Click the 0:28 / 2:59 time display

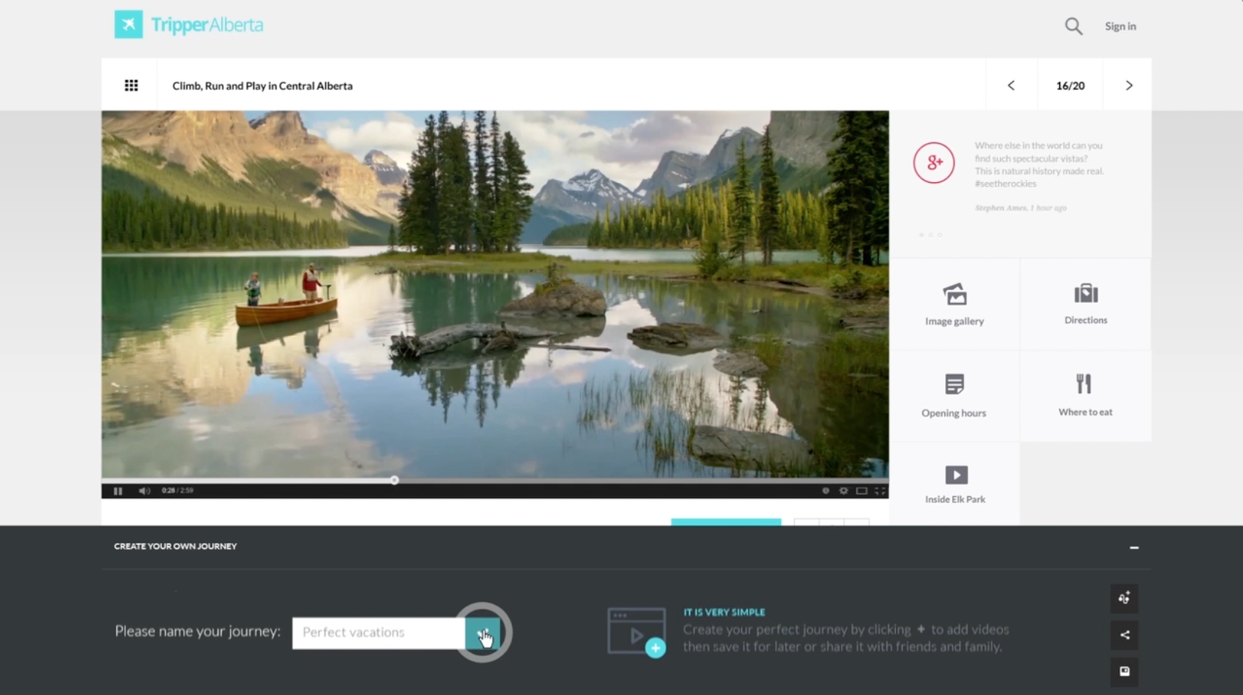pyautogui.click(x=178, y=491)
